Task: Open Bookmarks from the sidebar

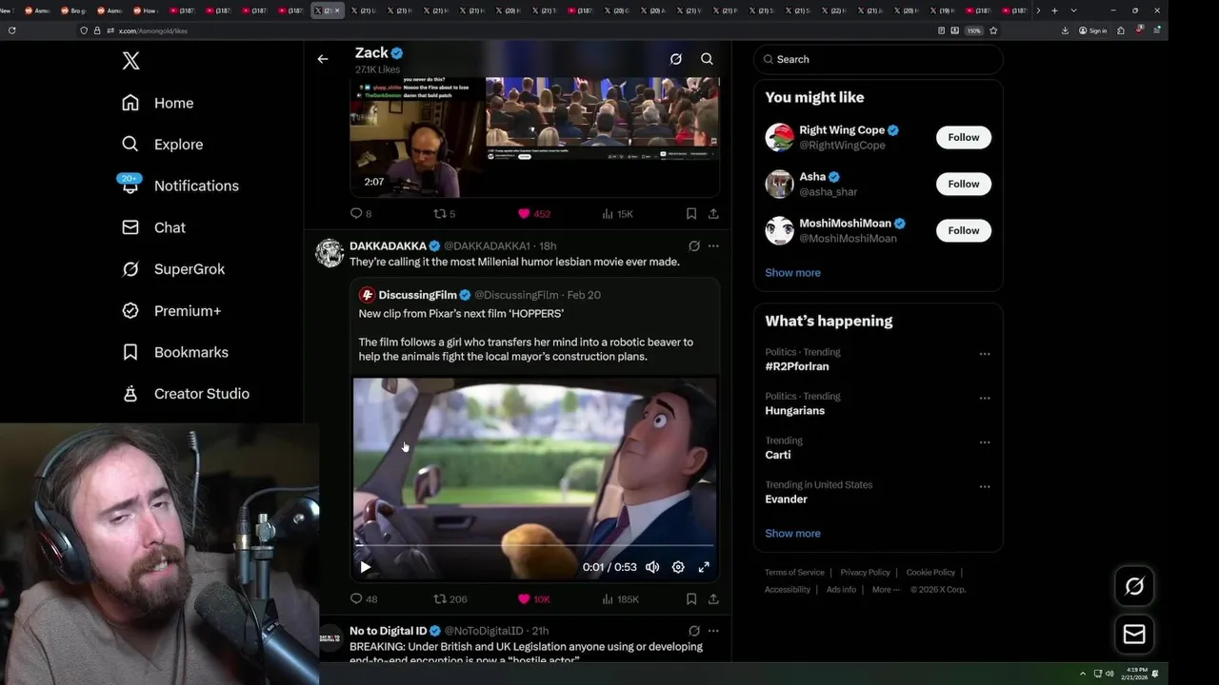Action: (175, 352)
